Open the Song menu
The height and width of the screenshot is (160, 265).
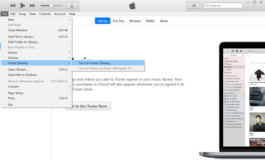pos(22,14)
